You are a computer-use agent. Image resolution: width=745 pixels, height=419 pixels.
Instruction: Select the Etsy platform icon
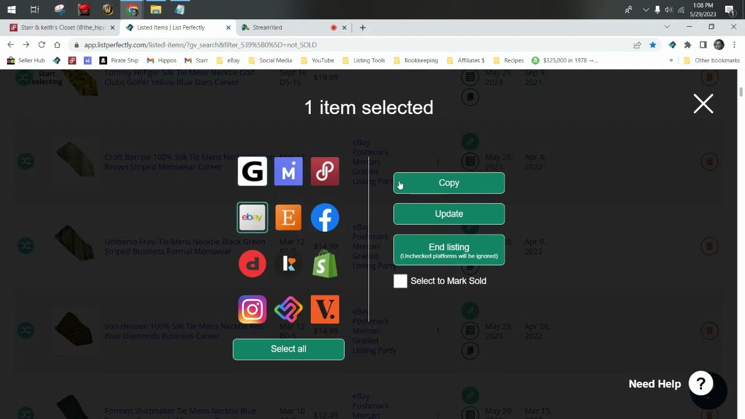pos(288,217)
